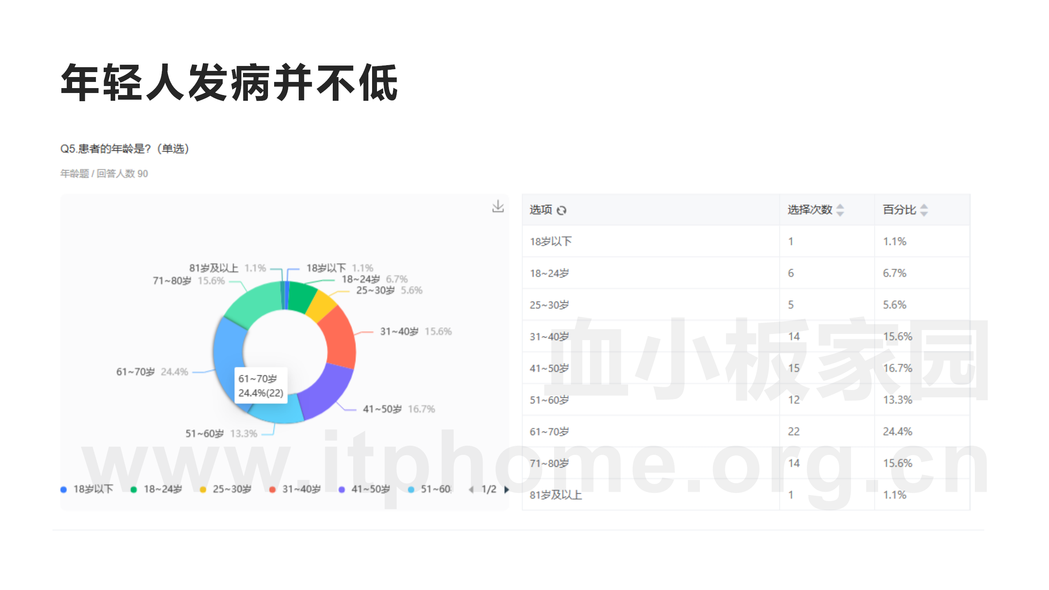This screenshot has width=1049, height=590.
Task: Click the 选项 column header
Action: coord(540,210)
